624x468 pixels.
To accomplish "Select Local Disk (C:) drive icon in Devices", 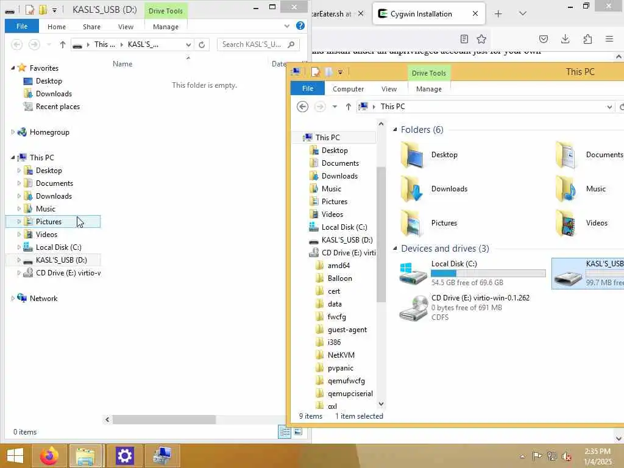I will coord(413,273).
